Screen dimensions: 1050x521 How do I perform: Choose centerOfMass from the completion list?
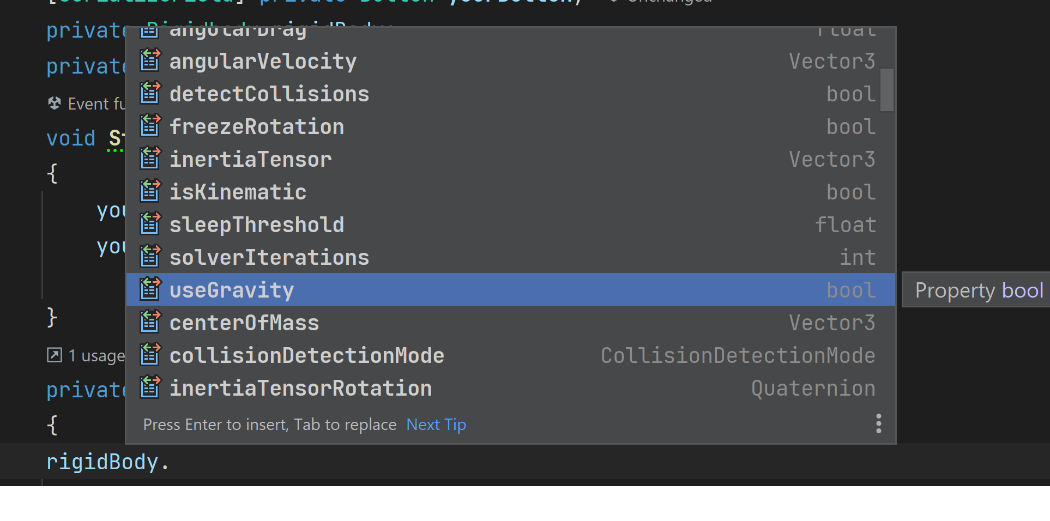click(x=244, y=323)
